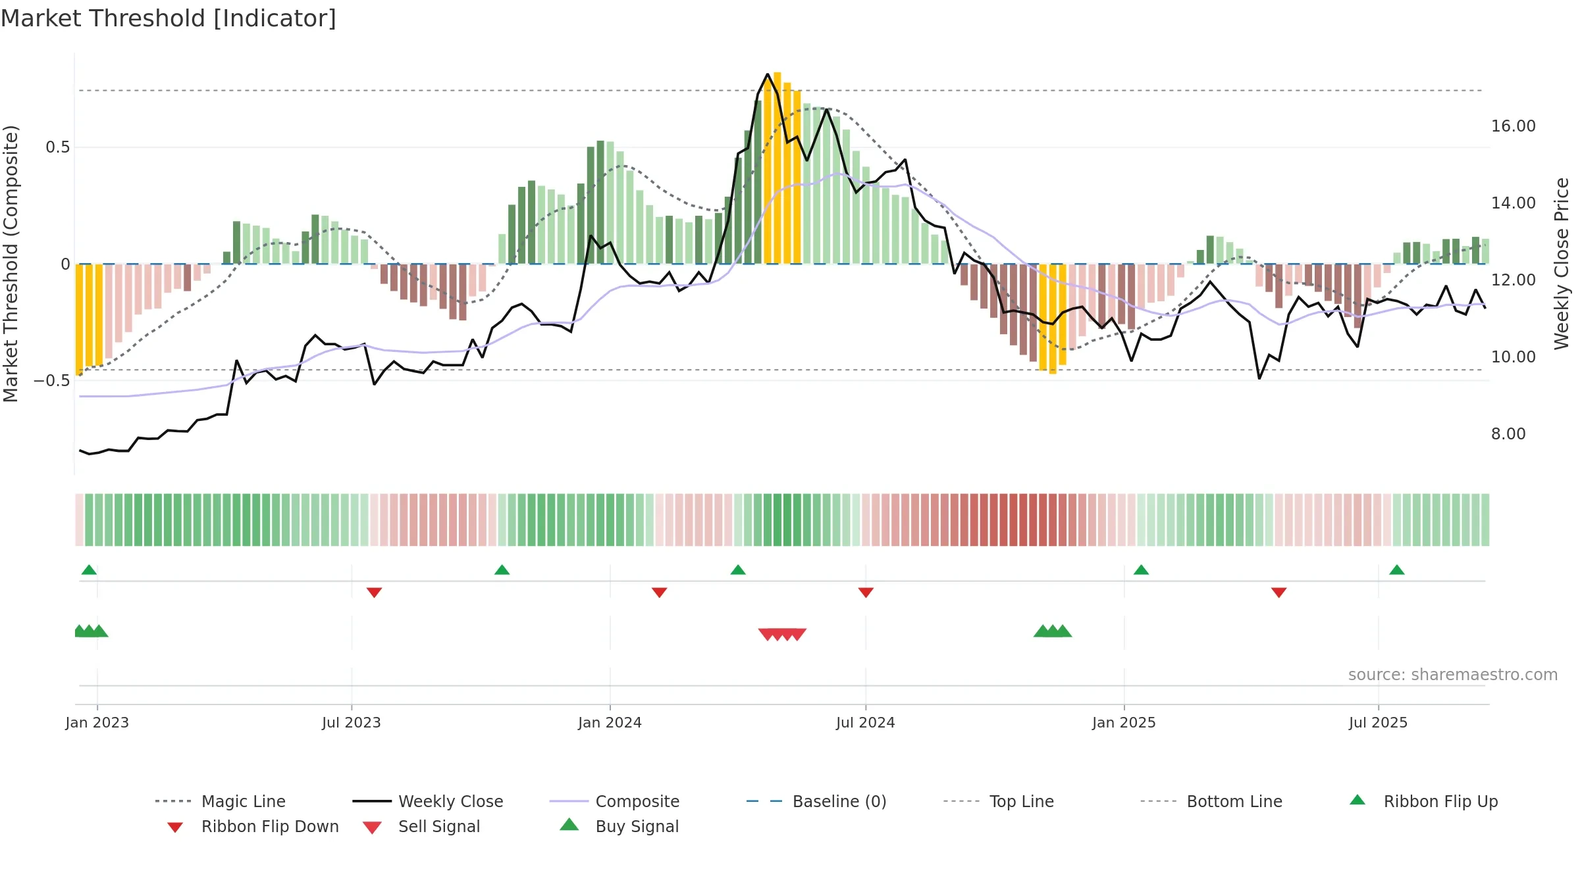Screen dimensions: 1580x888
Task: Click the 8.00 price axis label
Action: point(1508,434)
